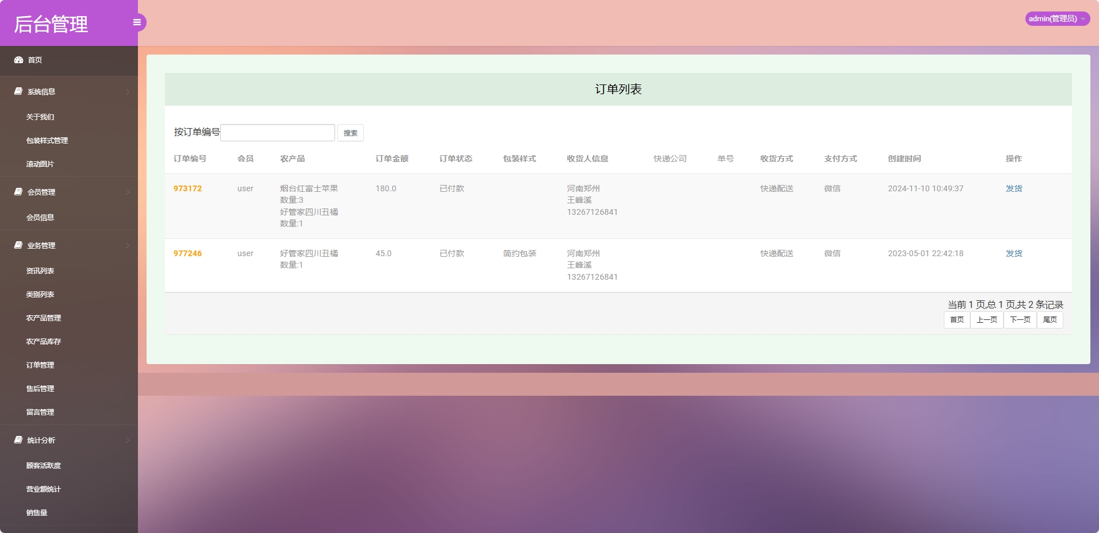Click the 订单金额 column header

(x=392, y=159)
